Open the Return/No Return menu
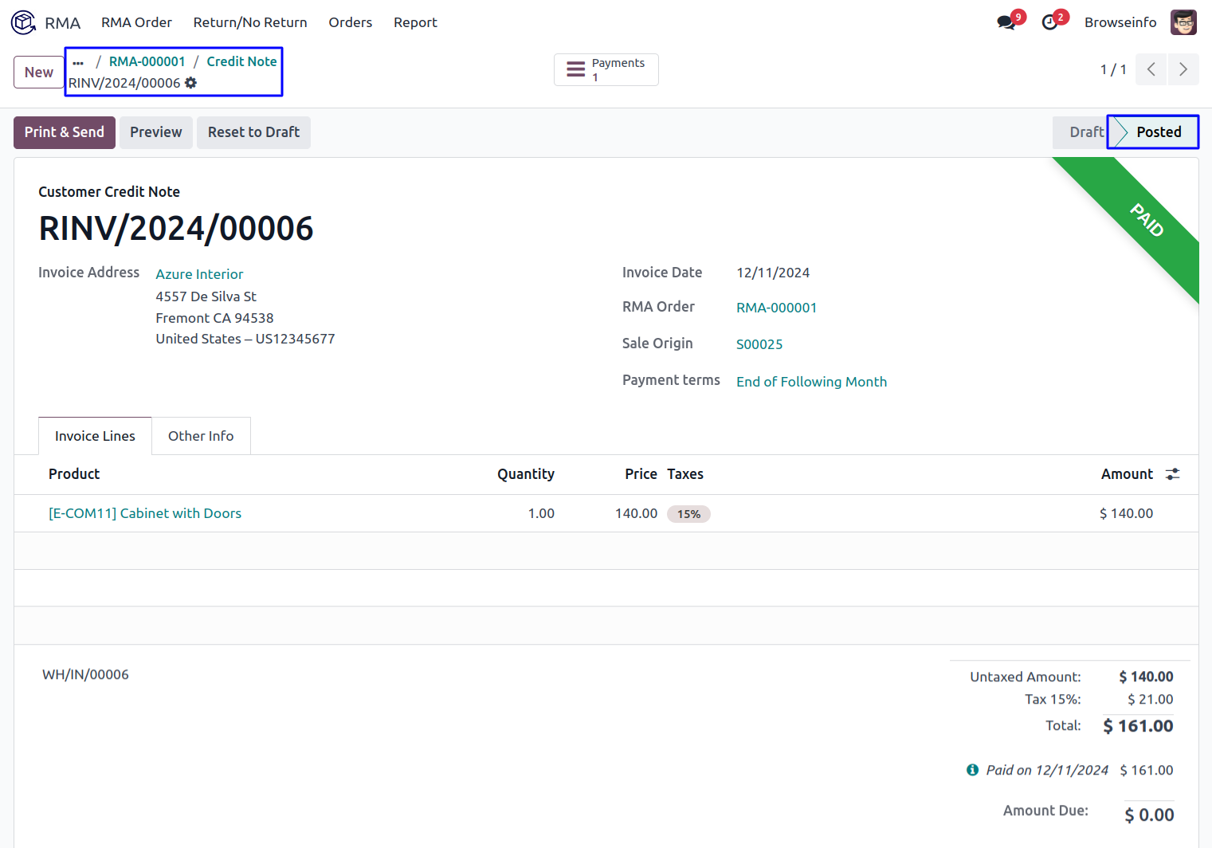 (250, 22)
